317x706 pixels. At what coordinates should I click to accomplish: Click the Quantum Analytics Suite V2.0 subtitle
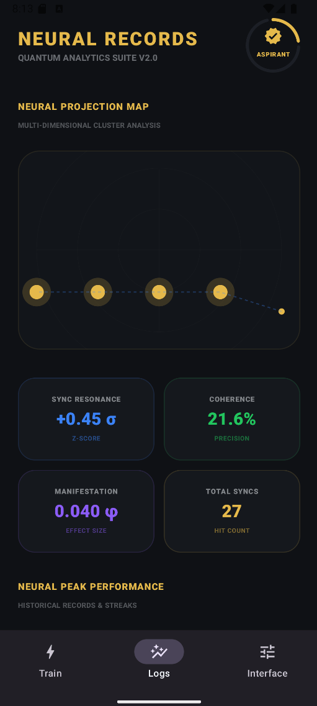click(87, 58)
